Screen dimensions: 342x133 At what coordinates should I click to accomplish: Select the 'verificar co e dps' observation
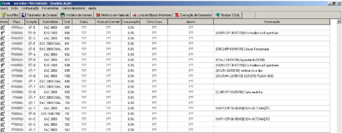click(272, 70)
